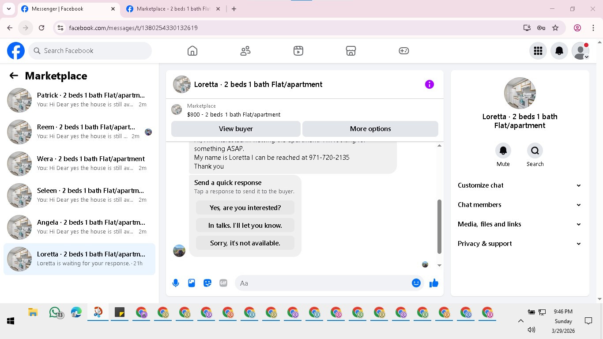Bookmark this page with the star icon
The width and height of the screenshot is (603, 339).
[x=556, y=28]
